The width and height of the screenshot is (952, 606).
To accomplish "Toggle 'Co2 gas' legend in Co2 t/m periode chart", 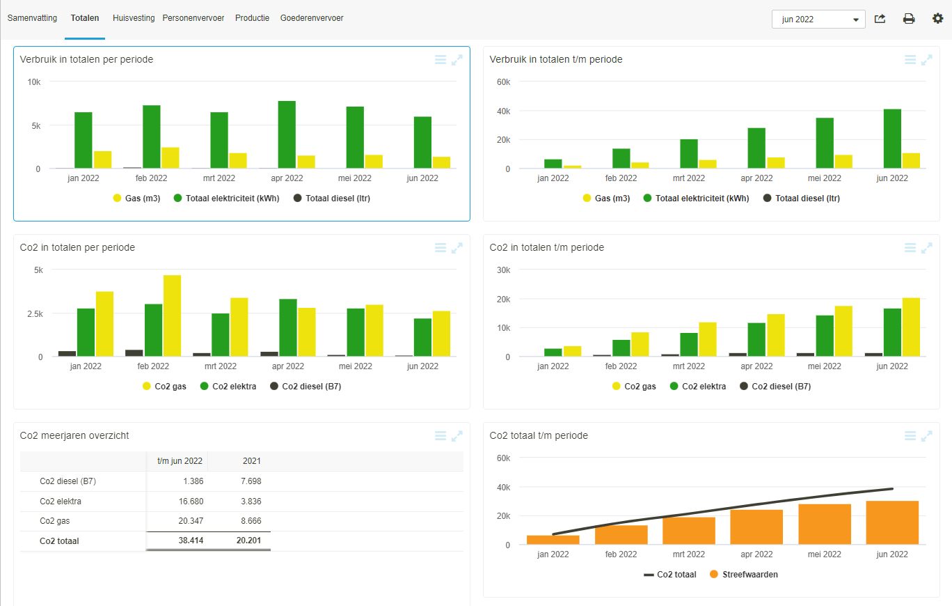I will click(635, 387).
